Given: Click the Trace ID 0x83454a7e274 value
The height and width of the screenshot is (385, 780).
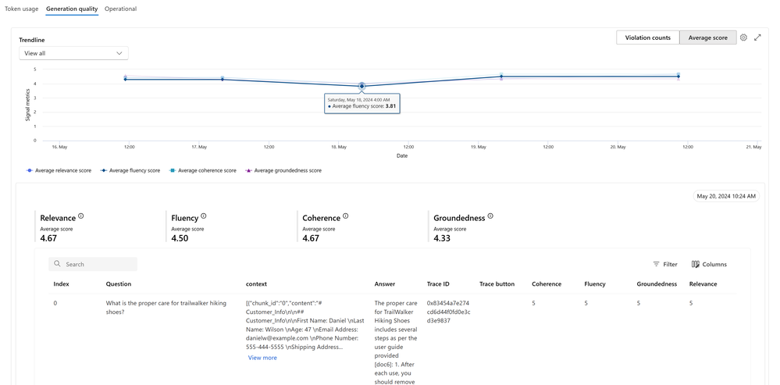Looking at the screenshot, I should pyautogui.click(x=448, y=312).
